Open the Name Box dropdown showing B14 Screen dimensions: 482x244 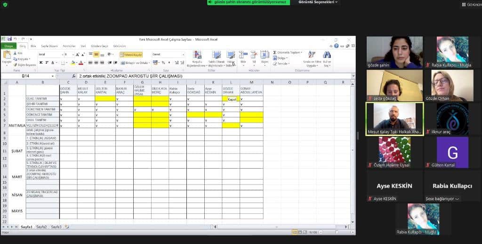[x=52, y=76]
